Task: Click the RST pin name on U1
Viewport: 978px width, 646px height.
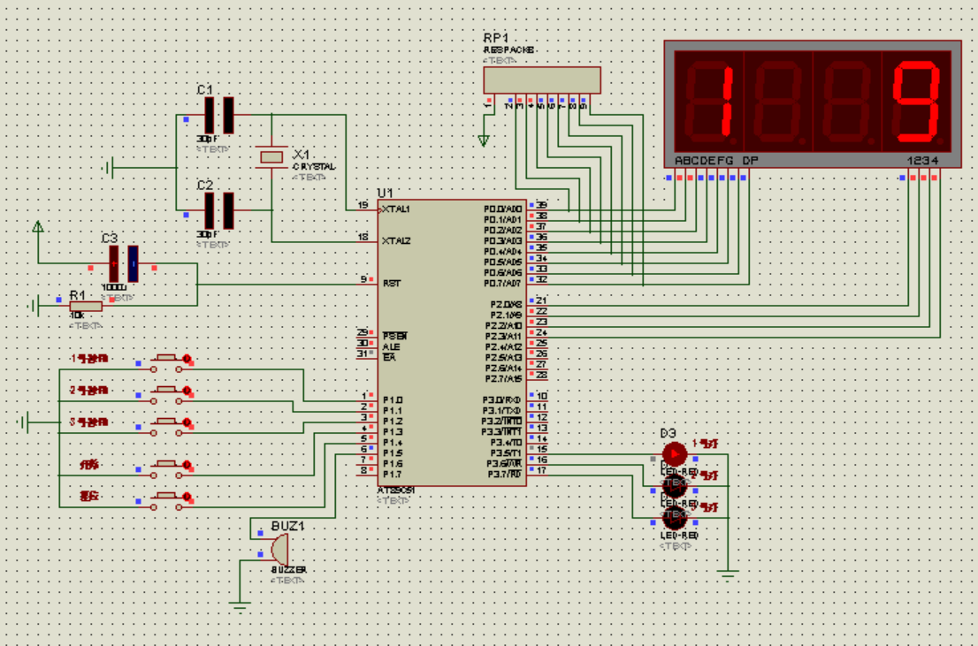Action: tap(392, 284)
